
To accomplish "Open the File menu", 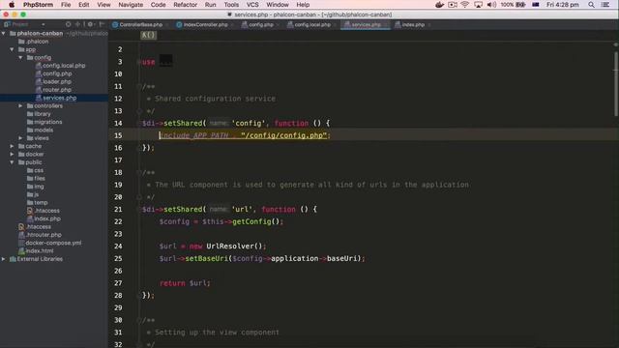I will [x=66, y=5].
